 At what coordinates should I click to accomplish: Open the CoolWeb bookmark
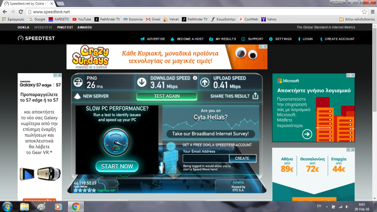tap(249, 19)
